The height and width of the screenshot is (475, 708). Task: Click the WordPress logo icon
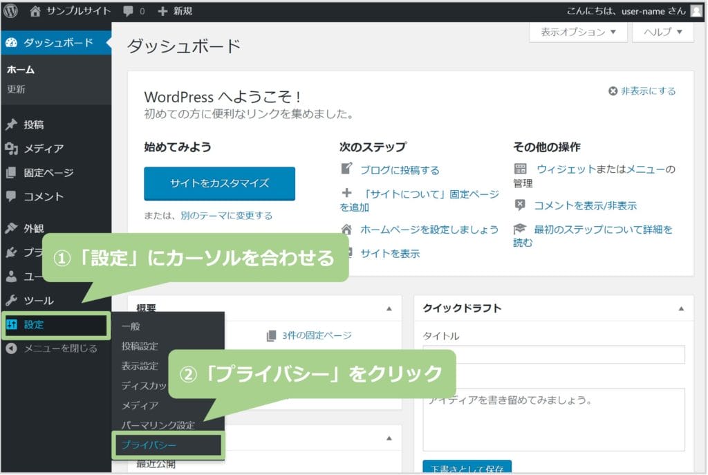click(x=10, y=11)
